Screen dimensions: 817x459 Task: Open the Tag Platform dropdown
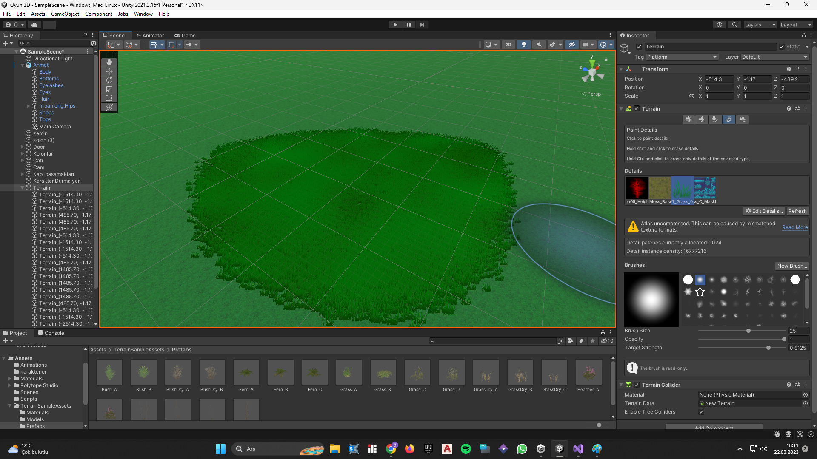pos(682,57)
